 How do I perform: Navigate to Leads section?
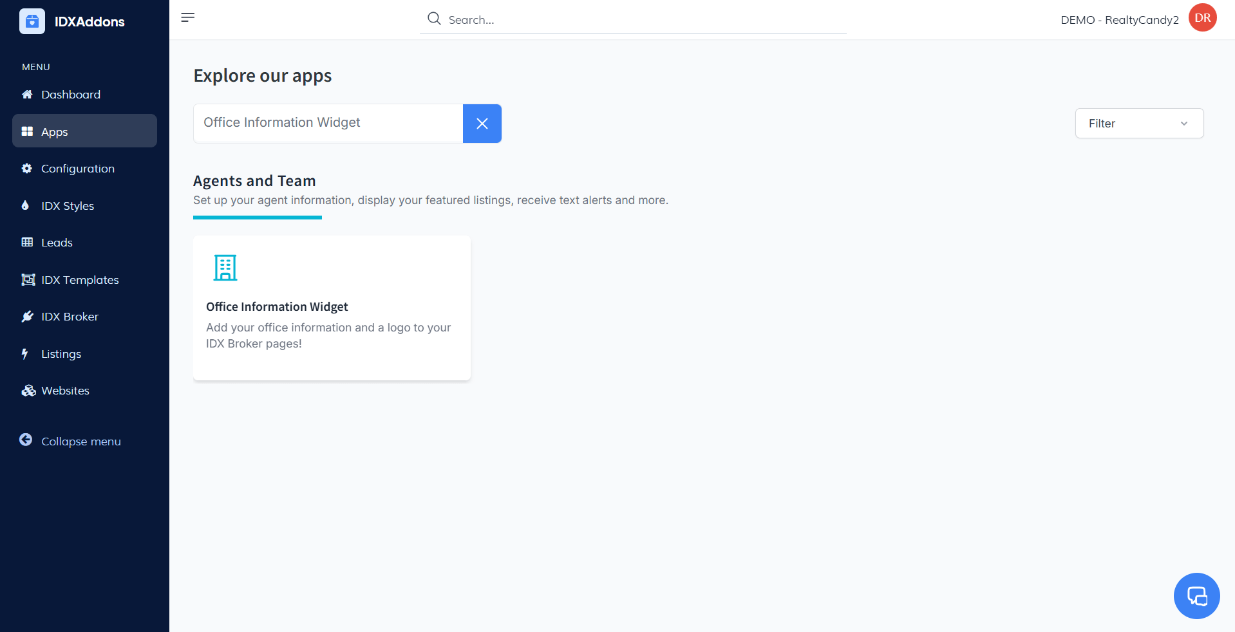[57, 243]
